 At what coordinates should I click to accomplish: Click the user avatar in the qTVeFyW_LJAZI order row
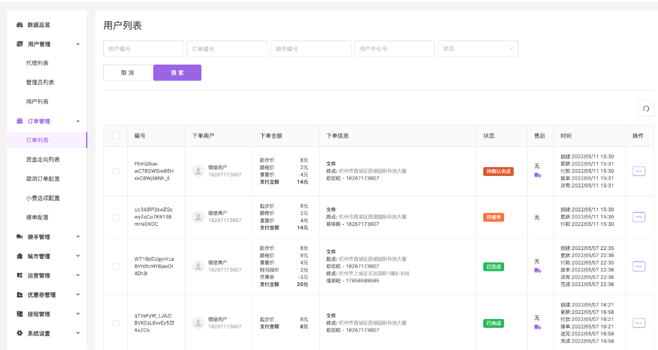coord(198,323)
